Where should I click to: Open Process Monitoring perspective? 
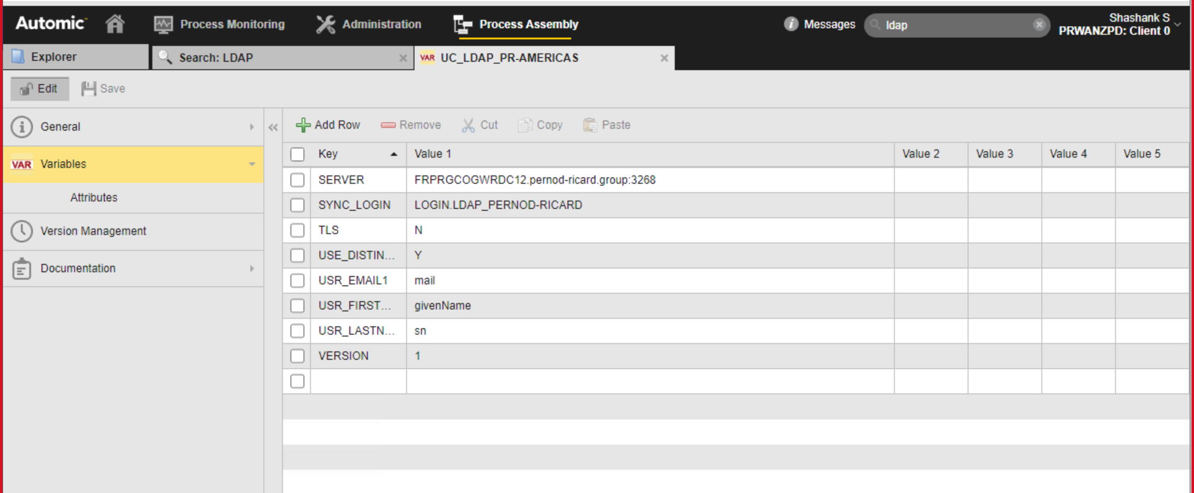coord(219,24)
